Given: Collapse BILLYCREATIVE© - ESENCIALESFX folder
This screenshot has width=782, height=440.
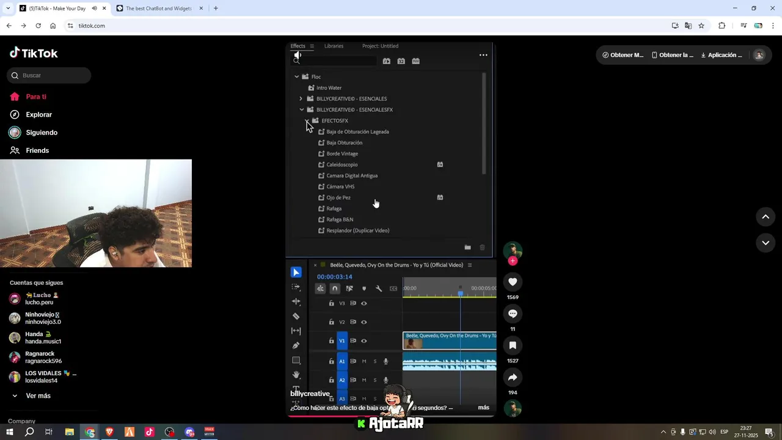Looking at the screenshot, I should pyautogui.click(x=302, y=109).
